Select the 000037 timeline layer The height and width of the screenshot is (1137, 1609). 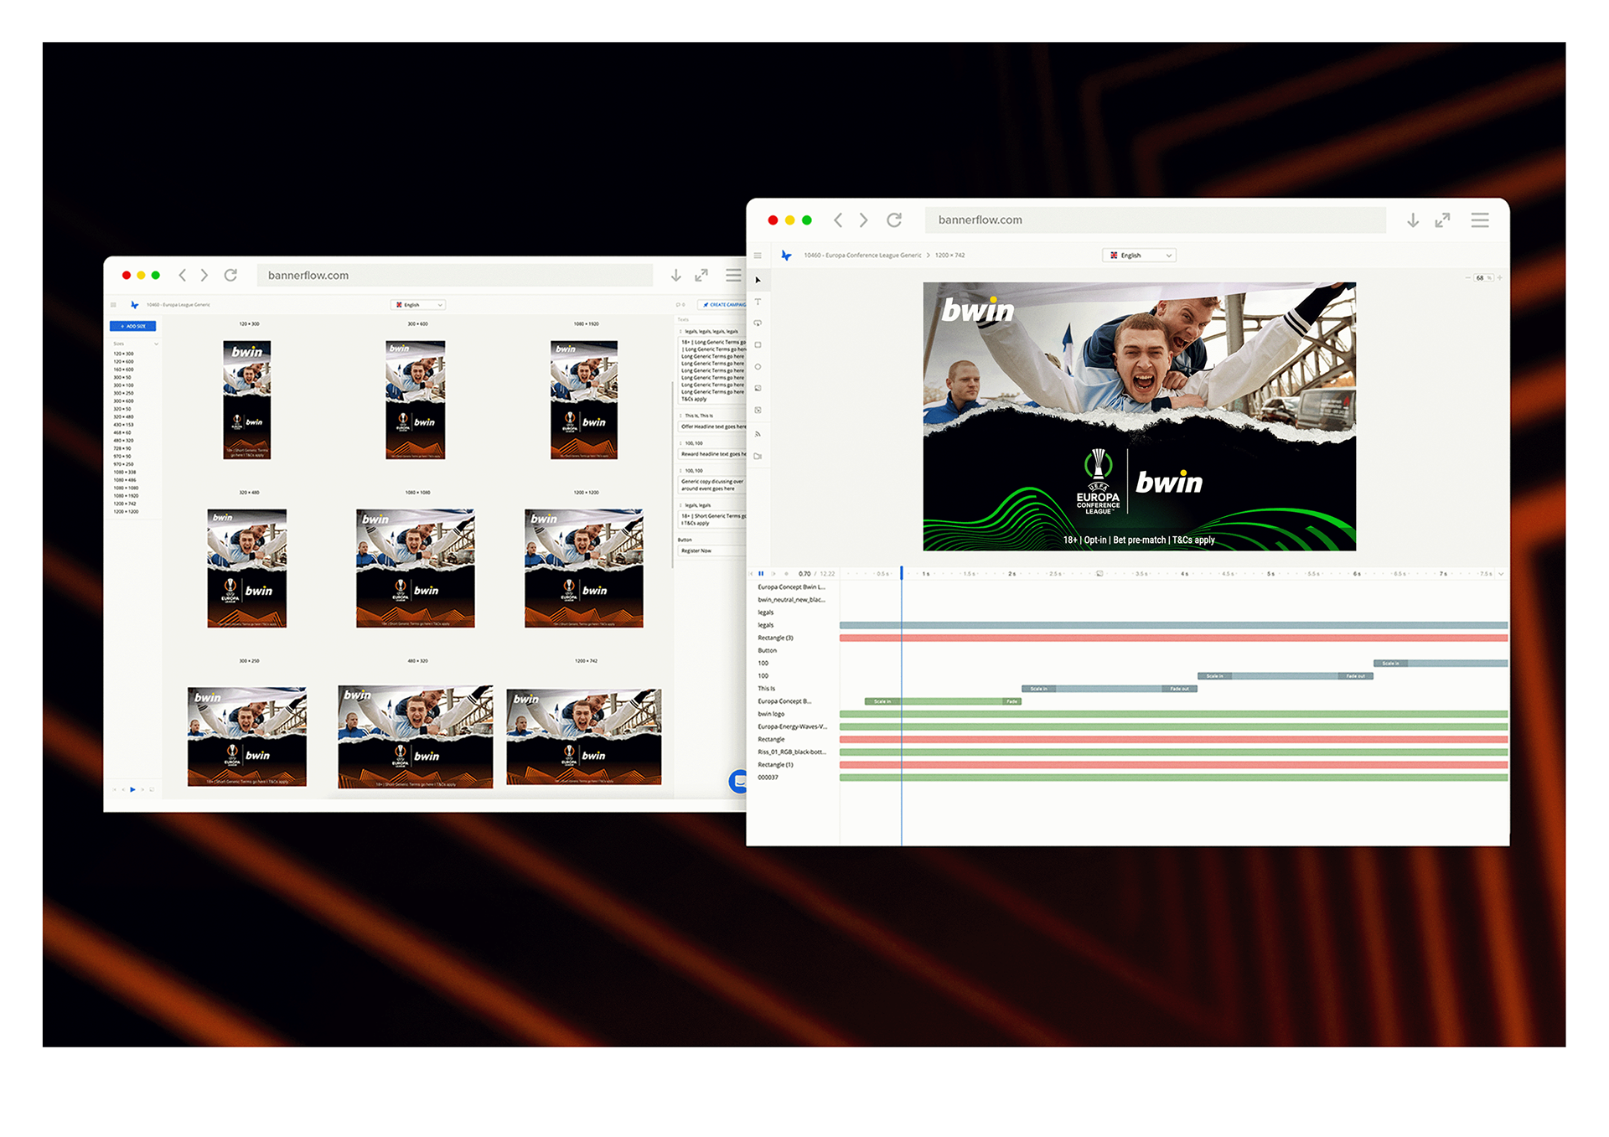(768, 778)
